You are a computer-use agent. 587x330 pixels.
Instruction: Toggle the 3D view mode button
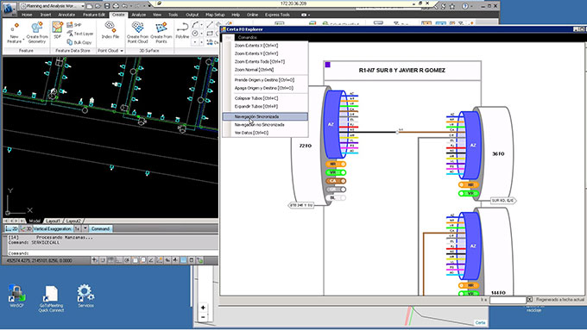click(x=26, y=228)
